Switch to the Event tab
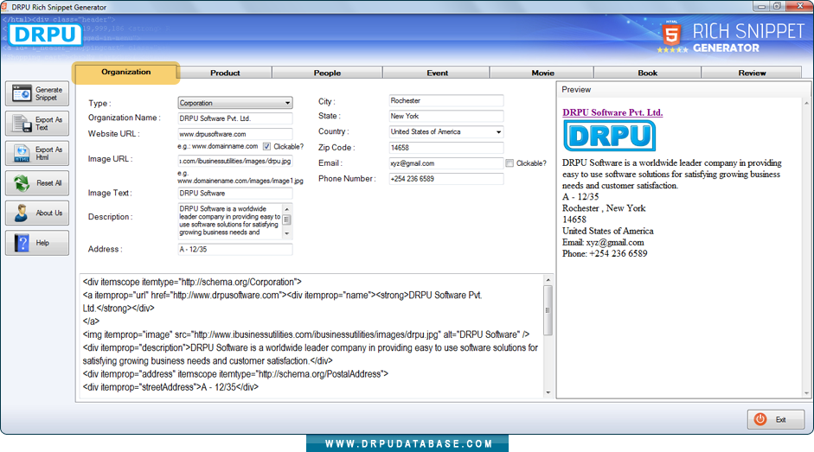The image size is (814, 452). point(437,73)
